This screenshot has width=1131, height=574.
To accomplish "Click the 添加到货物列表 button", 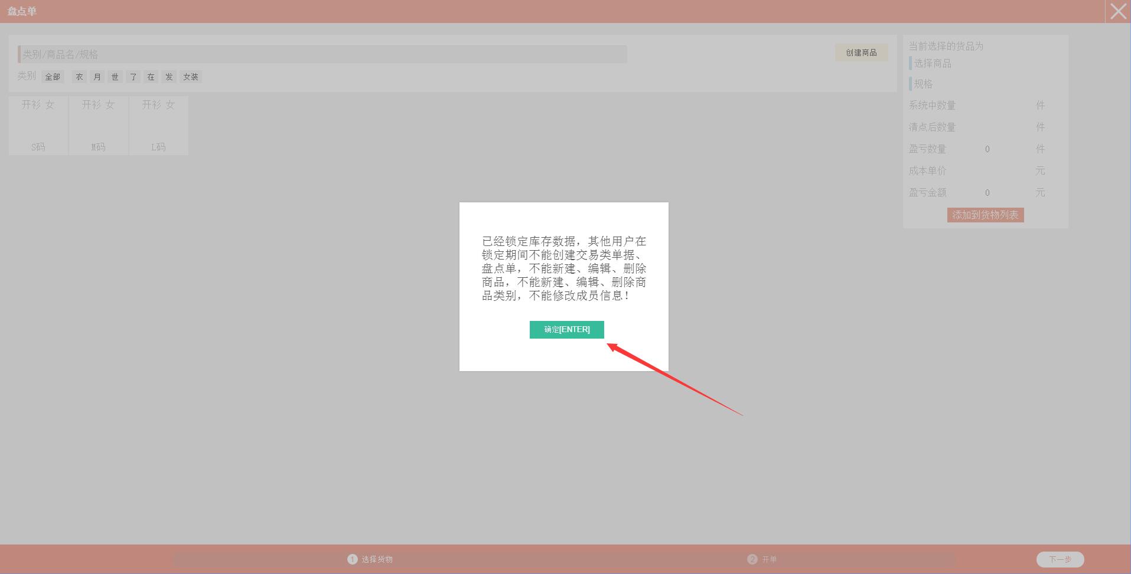I will coord(985,215).
